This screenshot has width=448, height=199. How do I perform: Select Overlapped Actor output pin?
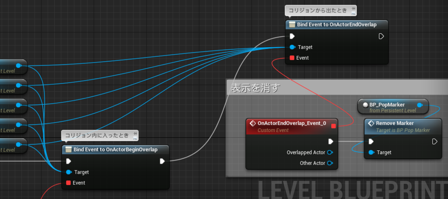pyautogui.click(x=330, y=153)
